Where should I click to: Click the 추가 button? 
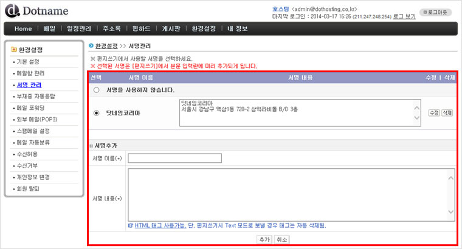coord(264,239)
